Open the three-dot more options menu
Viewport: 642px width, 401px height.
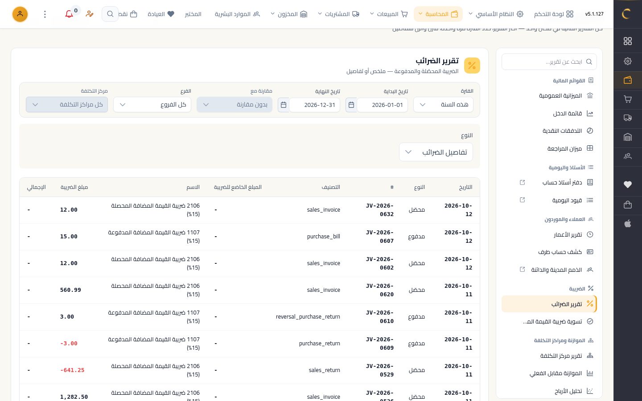tap(45, 14)
